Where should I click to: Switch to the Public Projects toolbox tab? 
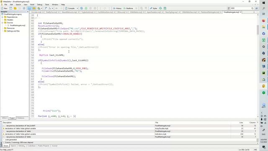pyautogui.click(x=44, y=146)
